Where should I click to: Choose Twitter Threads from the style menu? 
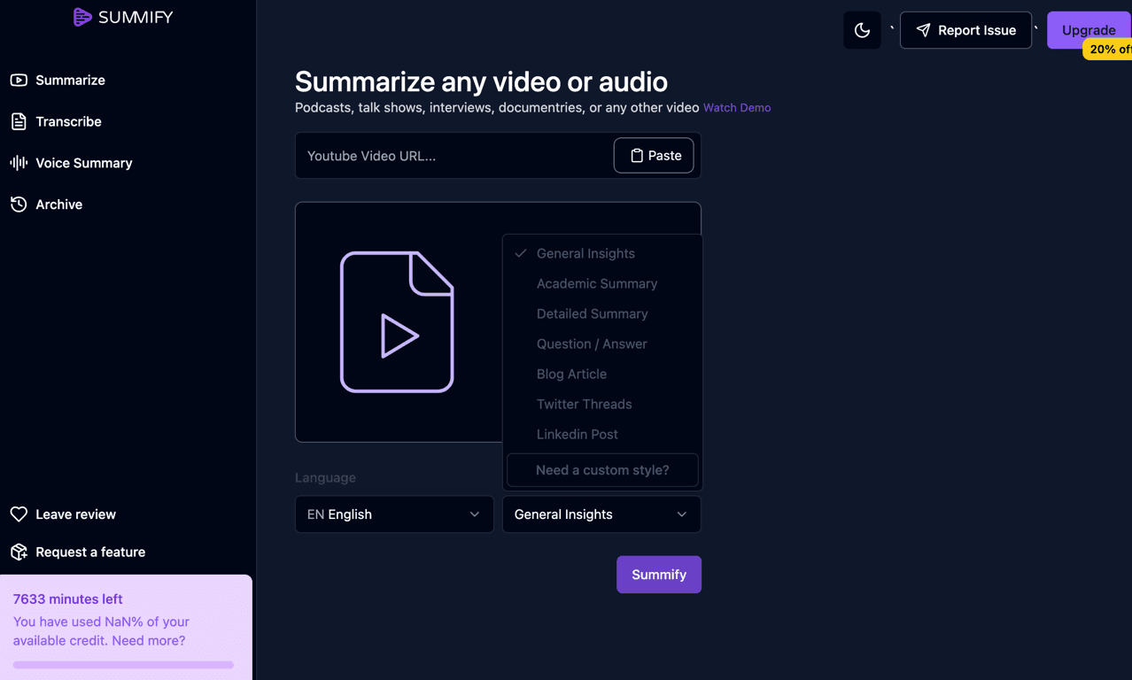(584, 404)
